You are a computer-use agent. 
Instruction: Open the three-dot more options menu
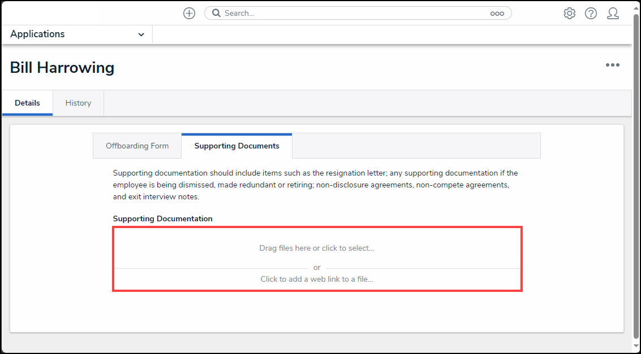pos(612,65)
